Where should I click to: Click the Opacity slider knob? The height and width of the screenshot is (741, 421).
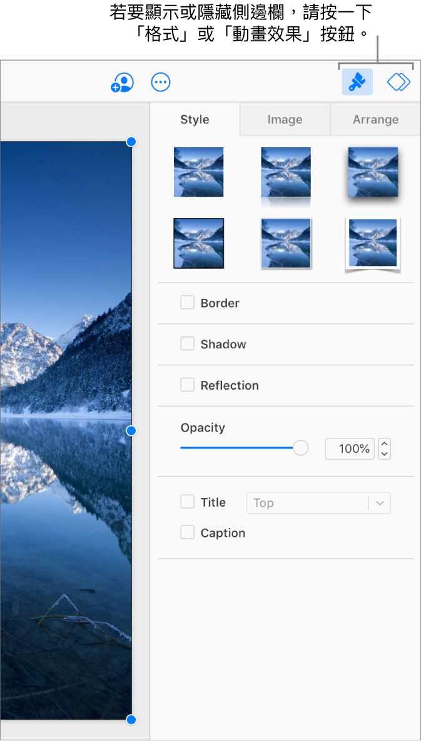pyautogui.click(x=301, y=447)
